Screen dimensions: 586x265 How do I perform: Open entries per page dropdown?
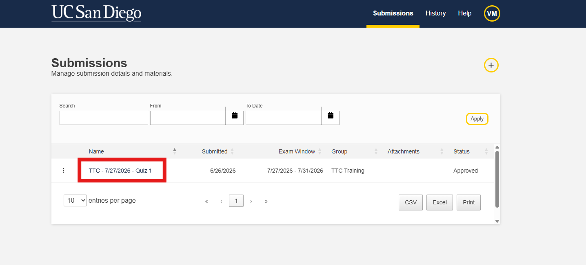pos(75,200)
